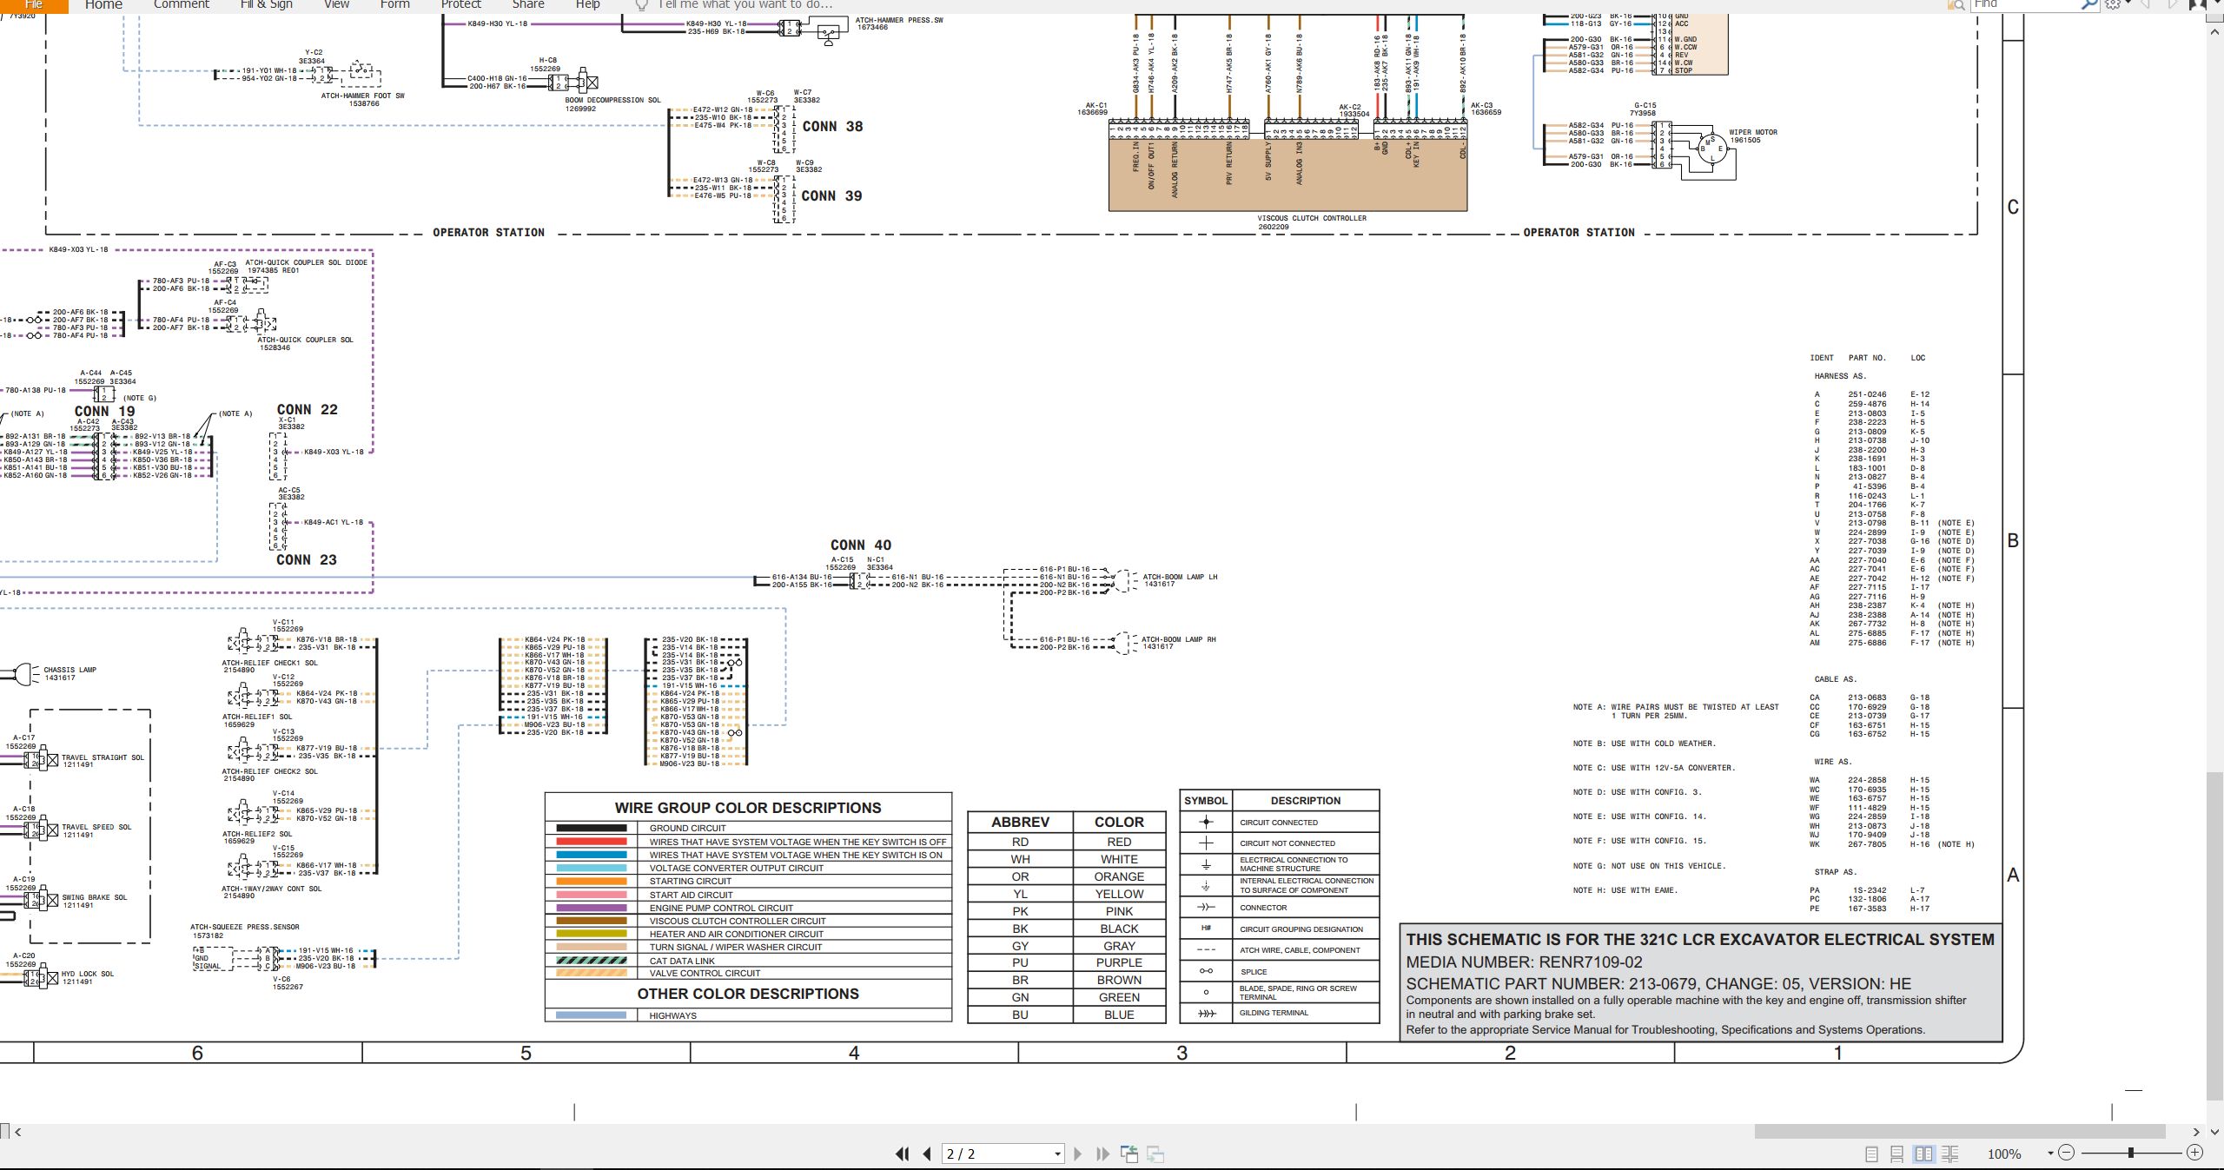This screenshot has height=1170, width=2224.
Task: Select facing pages view mode
Action: (1924, 1153)
